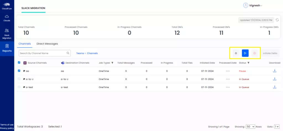
Task: Switch to the Channels tab
Action: point(25,44)
